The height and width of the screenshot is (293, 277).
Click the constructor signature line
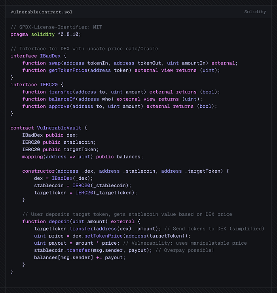point(125,171)
